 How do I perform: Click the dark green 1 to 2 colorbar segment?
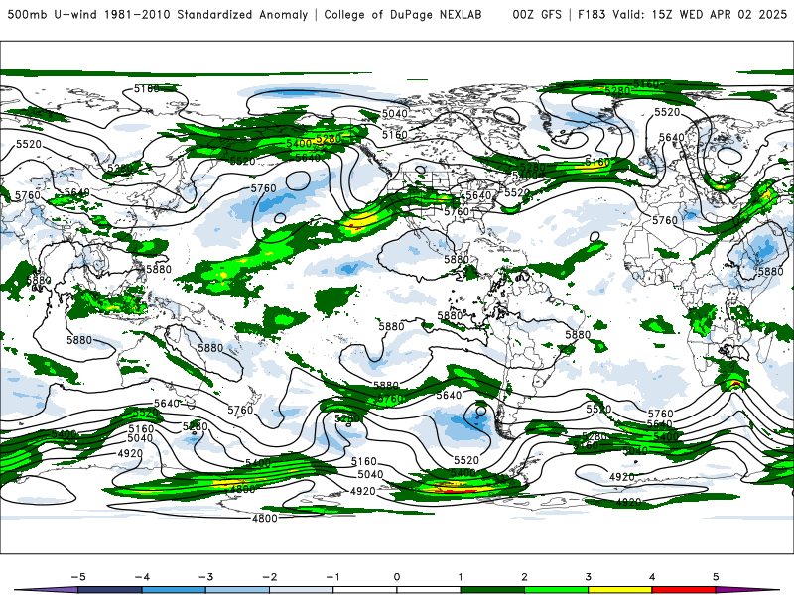[492, 590]
